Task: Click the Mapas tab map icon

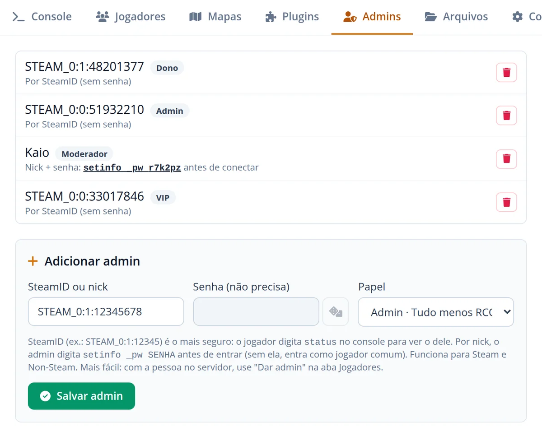Action: pyautogui.click(x=195, y=17)
